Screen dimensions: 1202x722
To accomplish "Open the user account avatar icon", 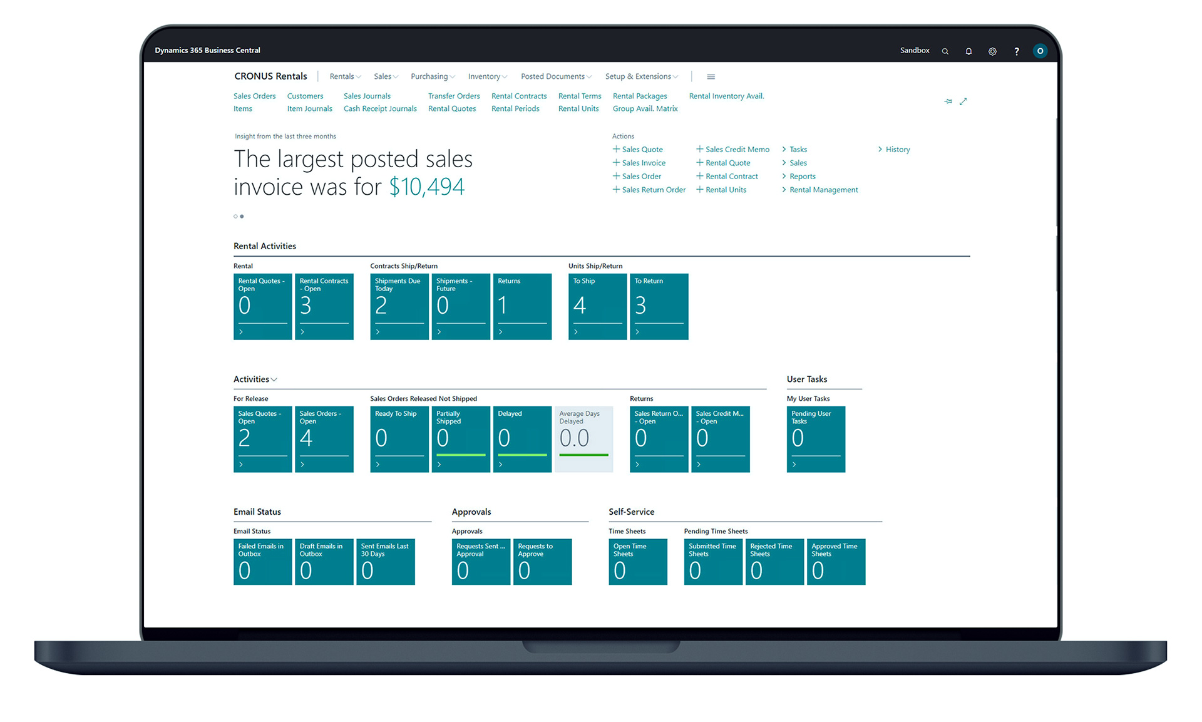I will [x=1040, y=51].
